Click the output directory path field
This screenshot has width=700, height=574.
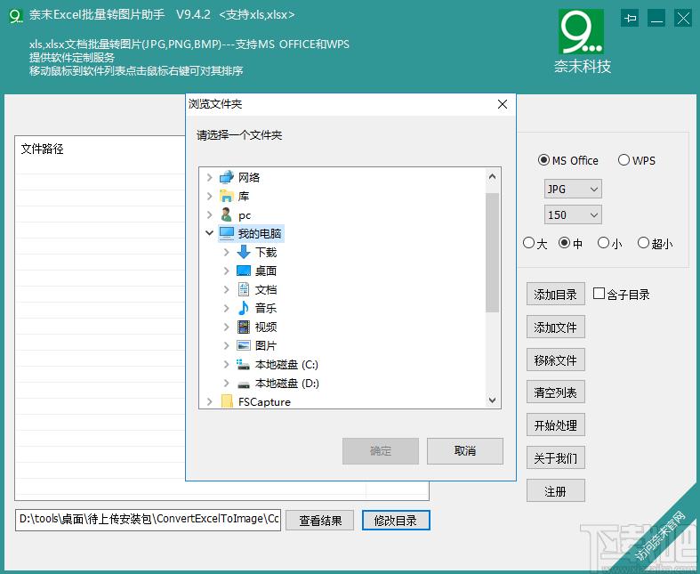[x=148, y=519]
